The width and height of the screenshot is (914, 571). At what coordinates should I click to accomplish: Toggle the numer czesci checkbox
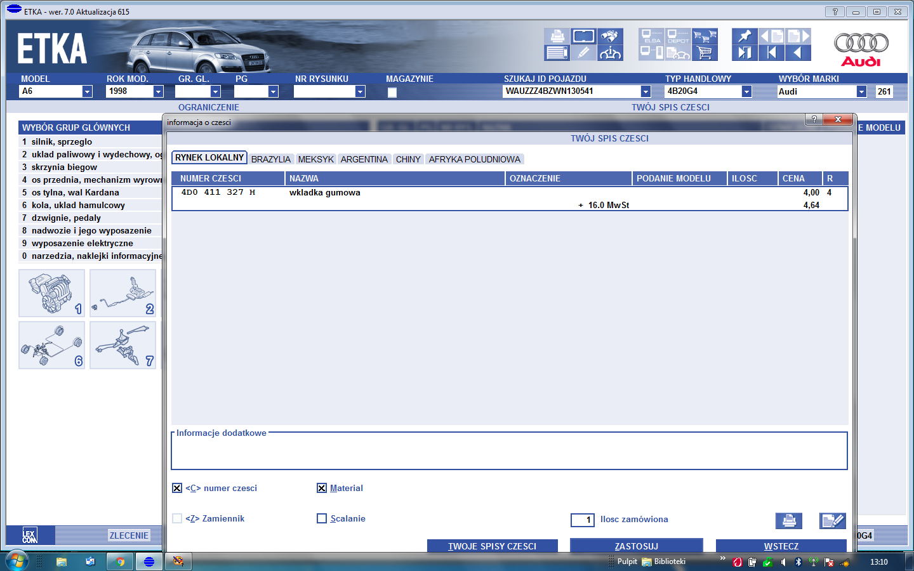(x=177, y=488)
